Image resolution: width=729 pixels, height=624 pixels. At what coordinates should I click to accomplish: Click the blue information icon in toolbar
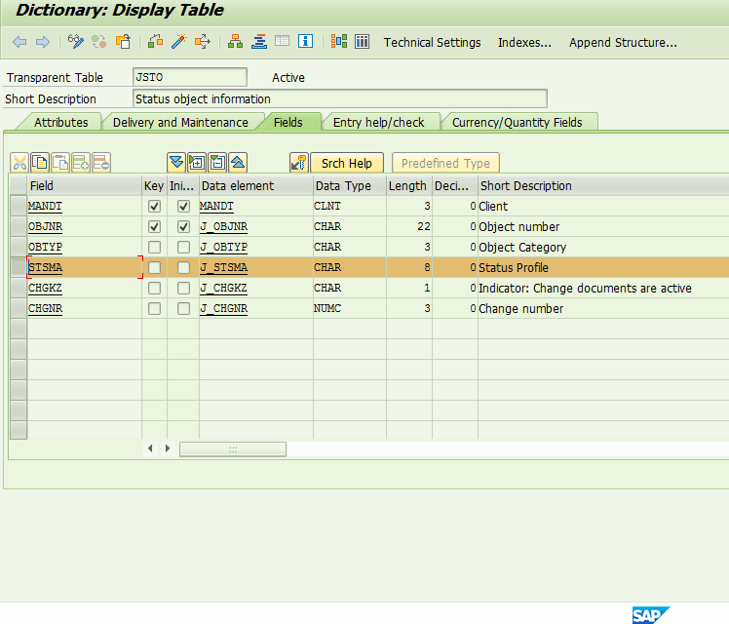tap(306, 42)
